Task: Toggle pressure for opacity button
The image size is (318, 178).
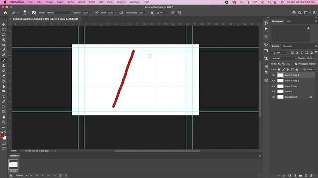Action: [x=96, y=13]
